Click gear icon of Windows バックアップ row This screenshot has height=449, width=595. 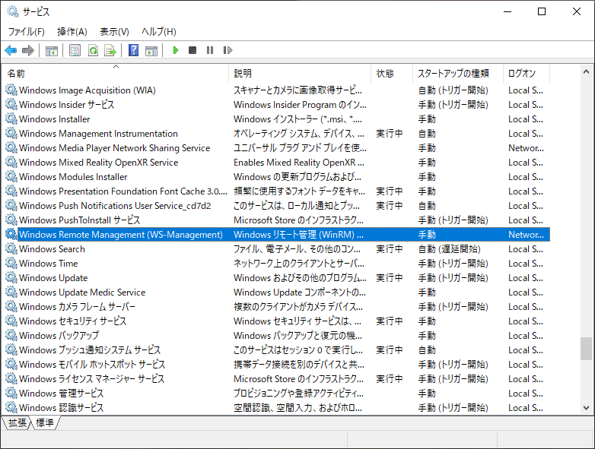pos(11,335)
